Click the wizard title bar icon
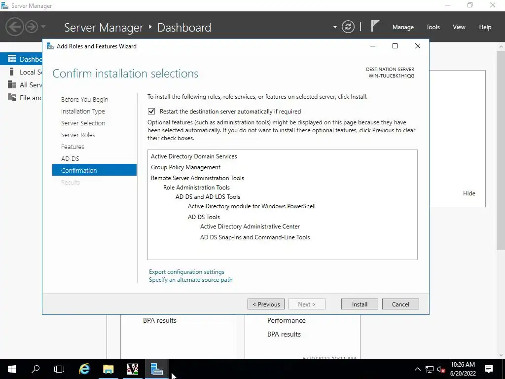 click(x=50, y=46)
